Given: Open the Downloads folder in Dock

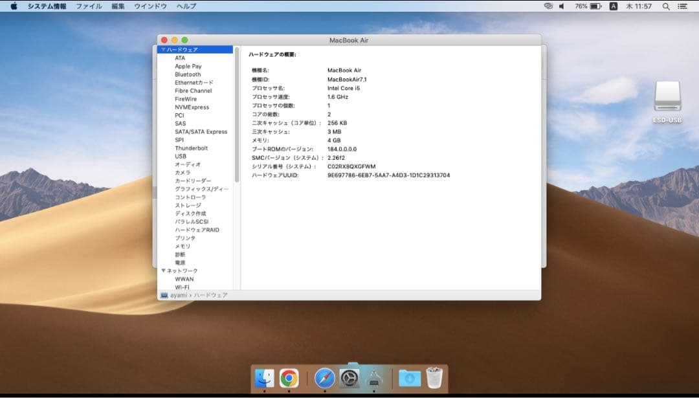Looking at the screenshot, I should pyautogui.click(x=409, y=379).
